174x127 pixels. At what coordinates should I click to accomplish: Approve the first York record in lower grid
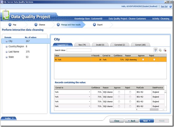pyautogui.click(x=119, y=92)
